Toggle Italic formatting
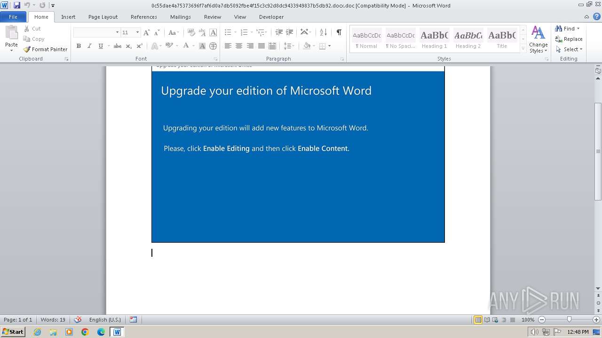The height and width of the screenshot is (338, 602). tap(89, 46)
